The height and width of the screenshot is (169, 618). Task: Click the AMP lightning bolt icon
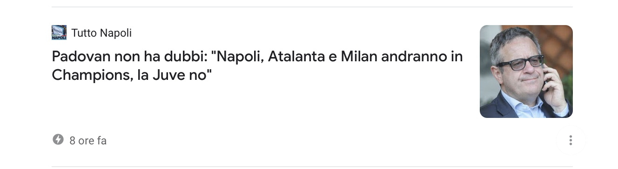click(x=58, y=139)
